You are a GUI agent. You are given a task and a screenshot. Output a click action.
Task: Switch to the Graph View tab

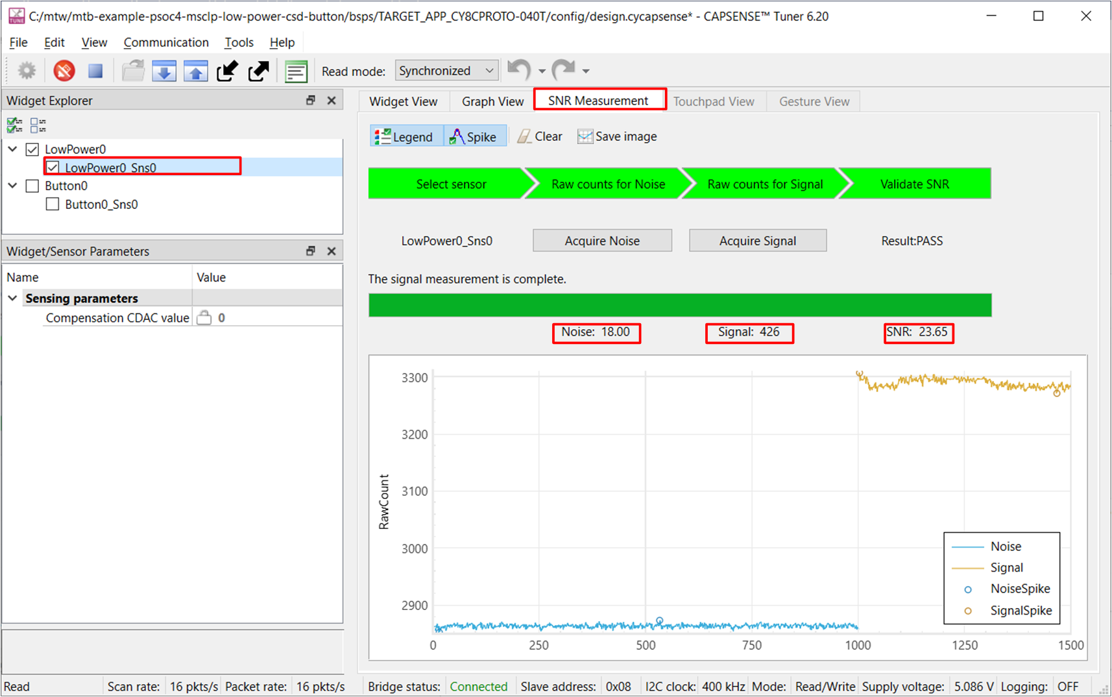pyautogui.click(x=492, y=101)
